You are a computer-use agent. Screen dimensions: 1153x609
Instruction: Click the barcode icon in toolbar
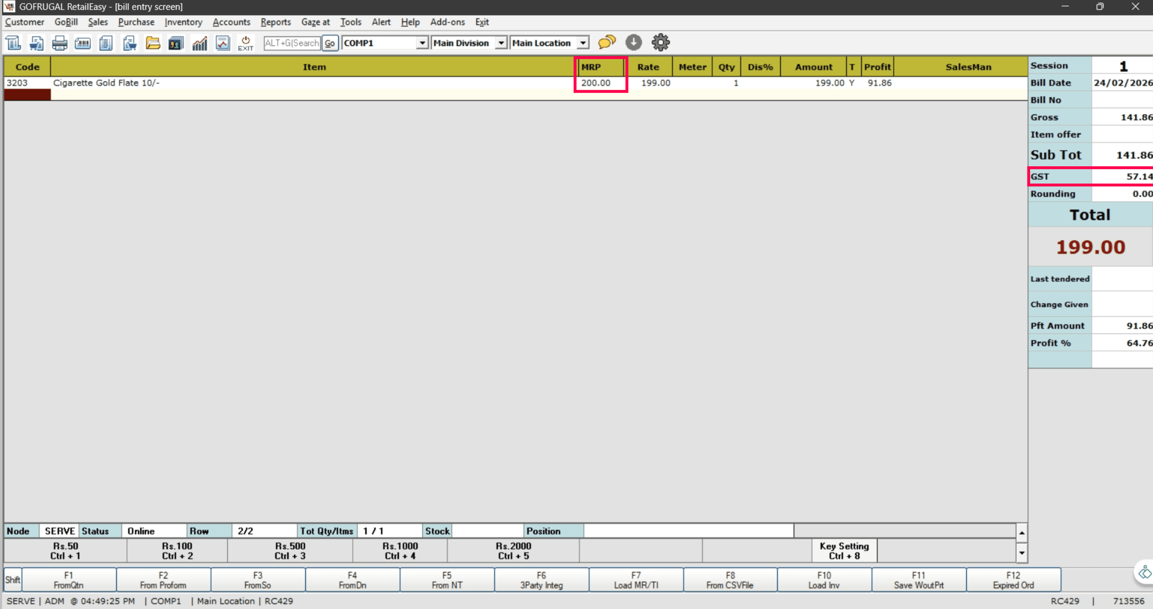point(82,43)
